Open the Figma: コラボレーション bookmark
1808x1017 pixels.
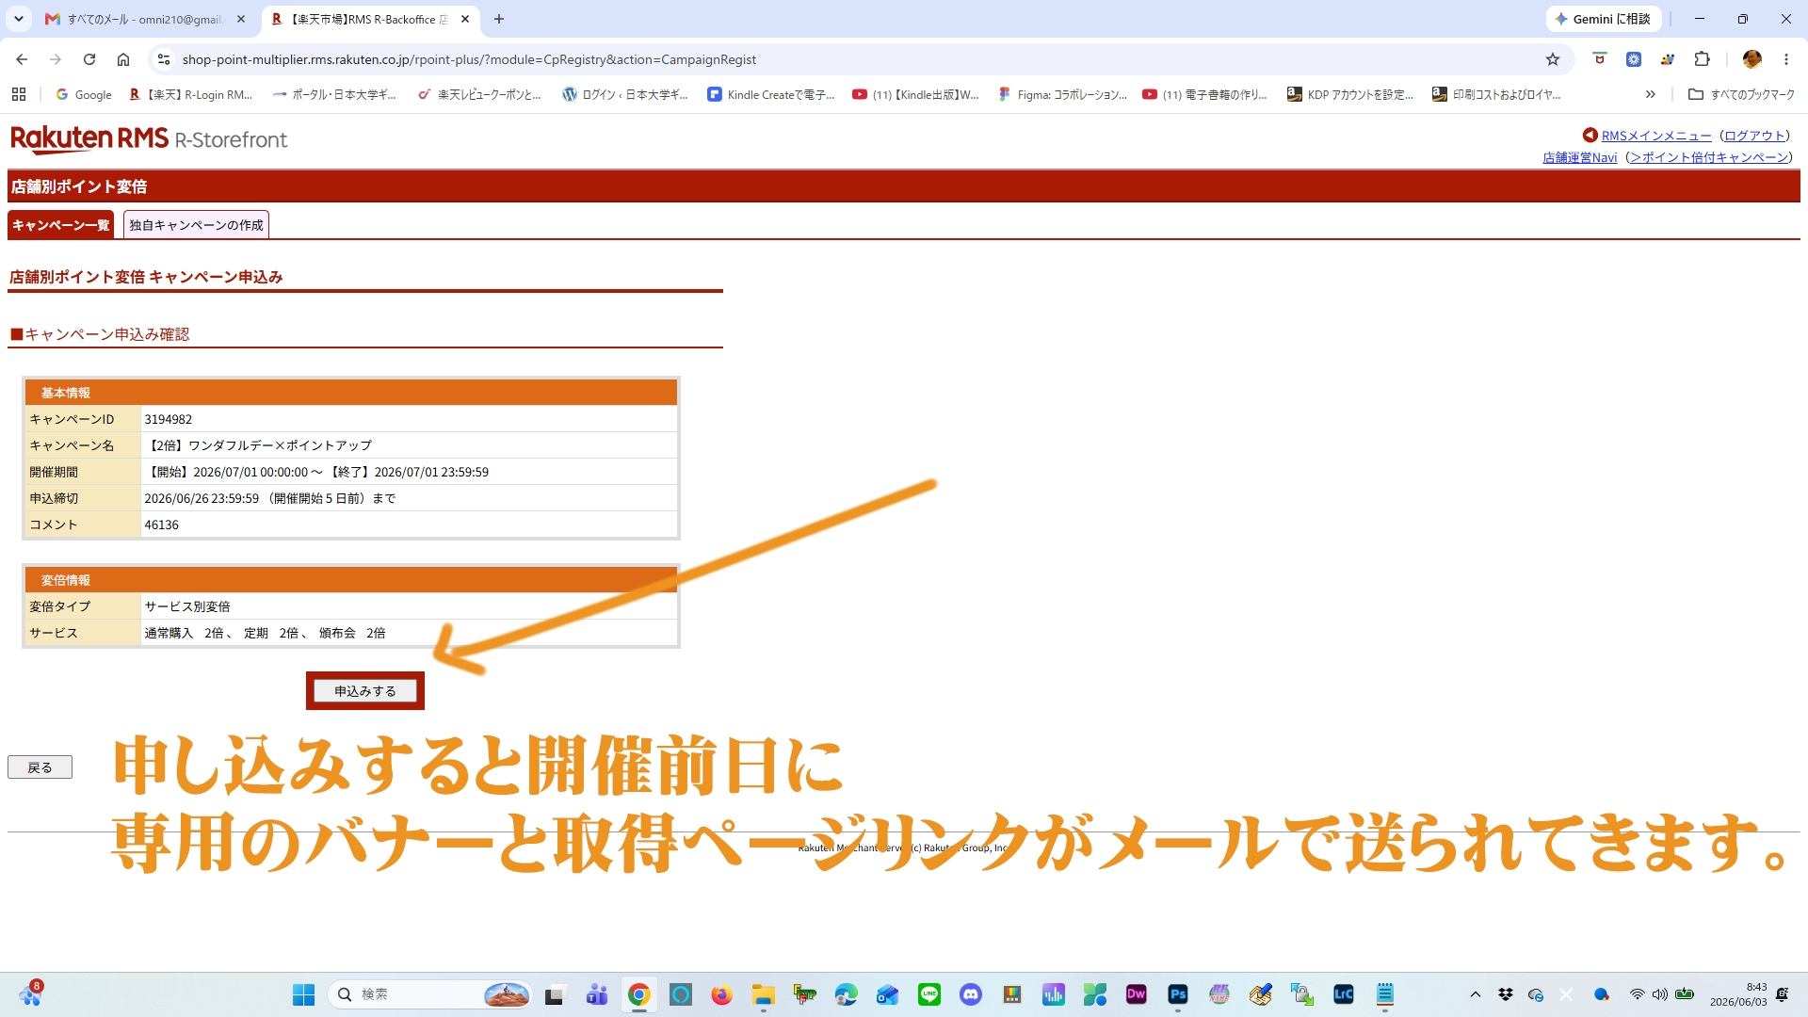click(1062, 94)
